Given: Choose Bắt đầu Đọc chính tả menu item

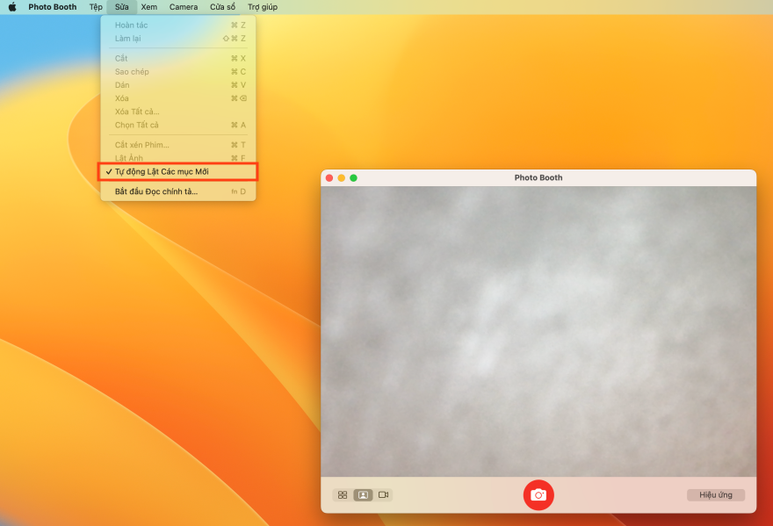Looking at the screenshot, I should point(156,191).
